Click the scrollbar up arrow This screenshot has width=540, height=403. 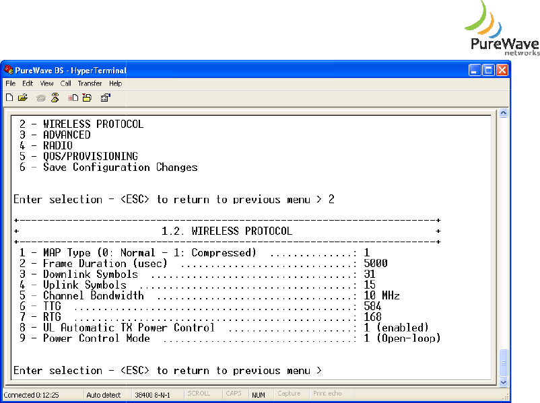(x=503, y=113)
